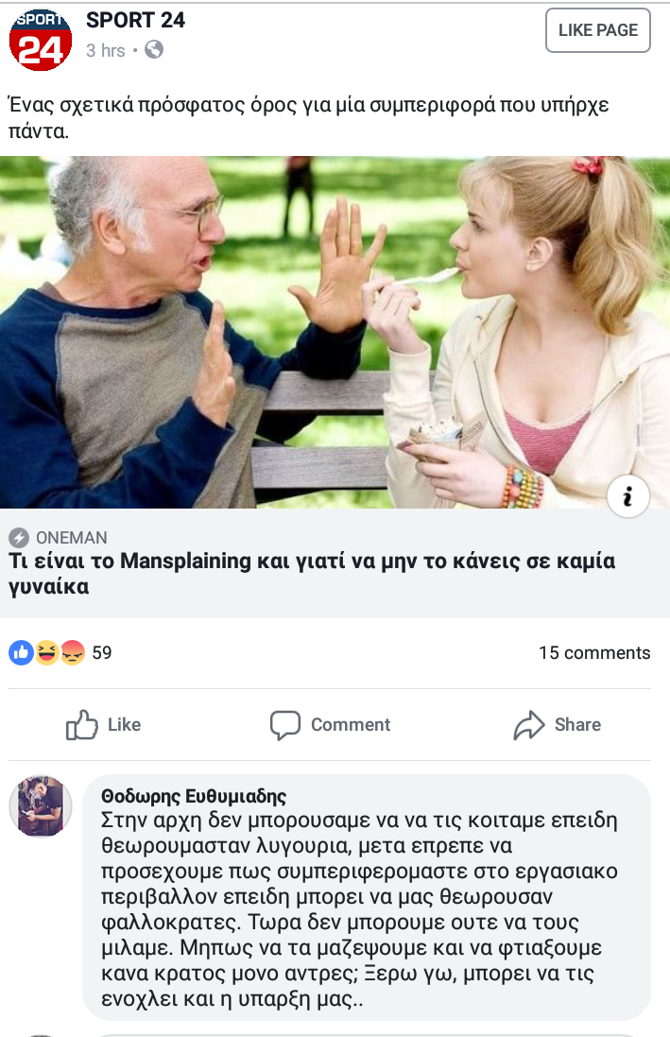Click the blue thumbs-up reaction icon
670x1037 pixels.
[x=21, y=653]
